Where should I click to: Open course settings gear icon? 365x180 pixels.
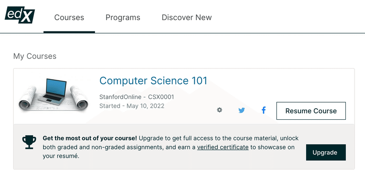point(219,110)
